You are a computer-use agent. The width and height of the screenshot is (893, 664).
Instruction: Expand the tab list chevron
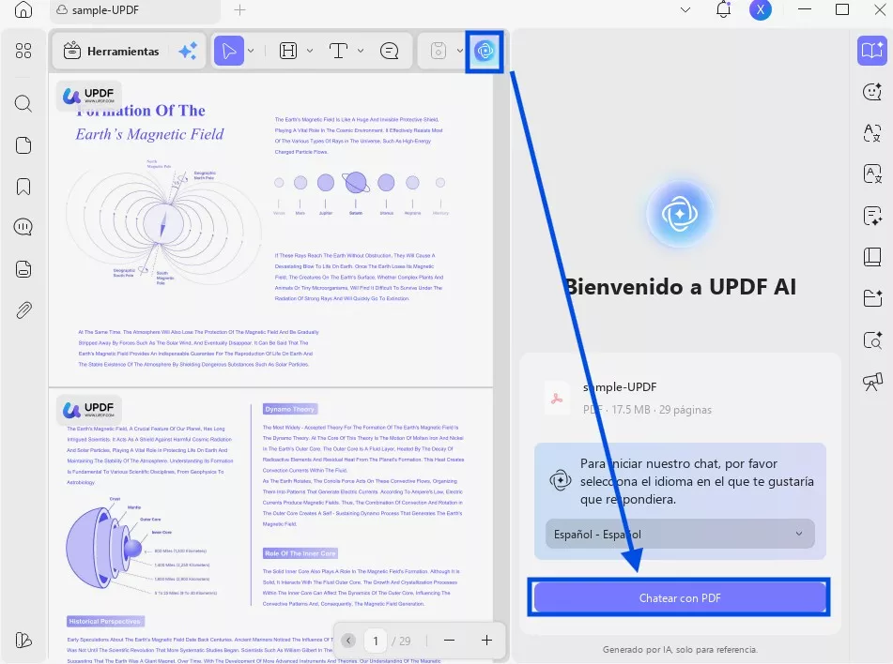coord(685,9)
